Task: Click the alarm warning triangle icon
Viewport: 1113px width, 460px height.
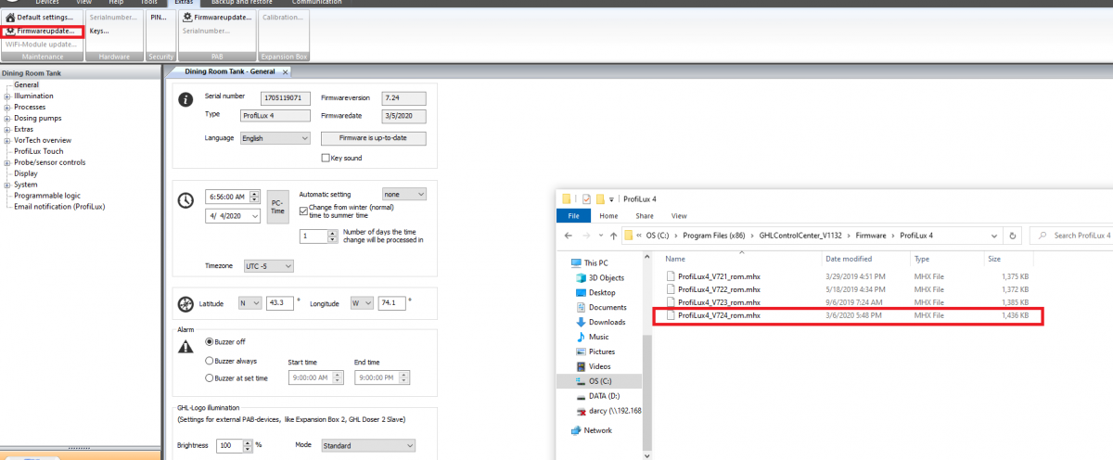Action: point(185,346)
